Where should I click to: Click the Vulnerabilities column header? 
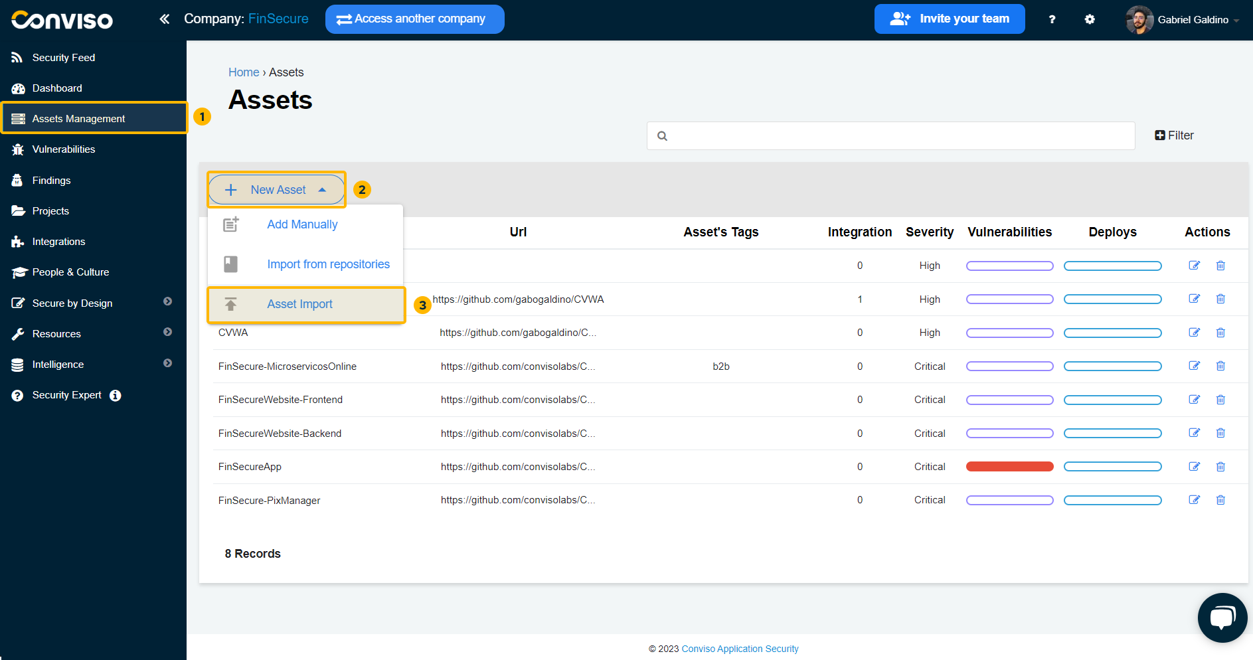(x=1009, y=232)
